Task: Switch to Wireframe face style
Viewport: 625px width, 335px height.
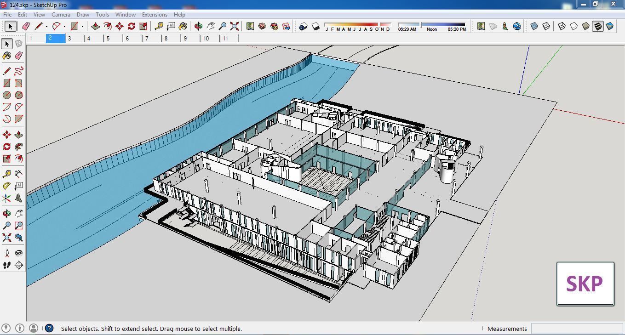Action: click(x=562, y=26)
